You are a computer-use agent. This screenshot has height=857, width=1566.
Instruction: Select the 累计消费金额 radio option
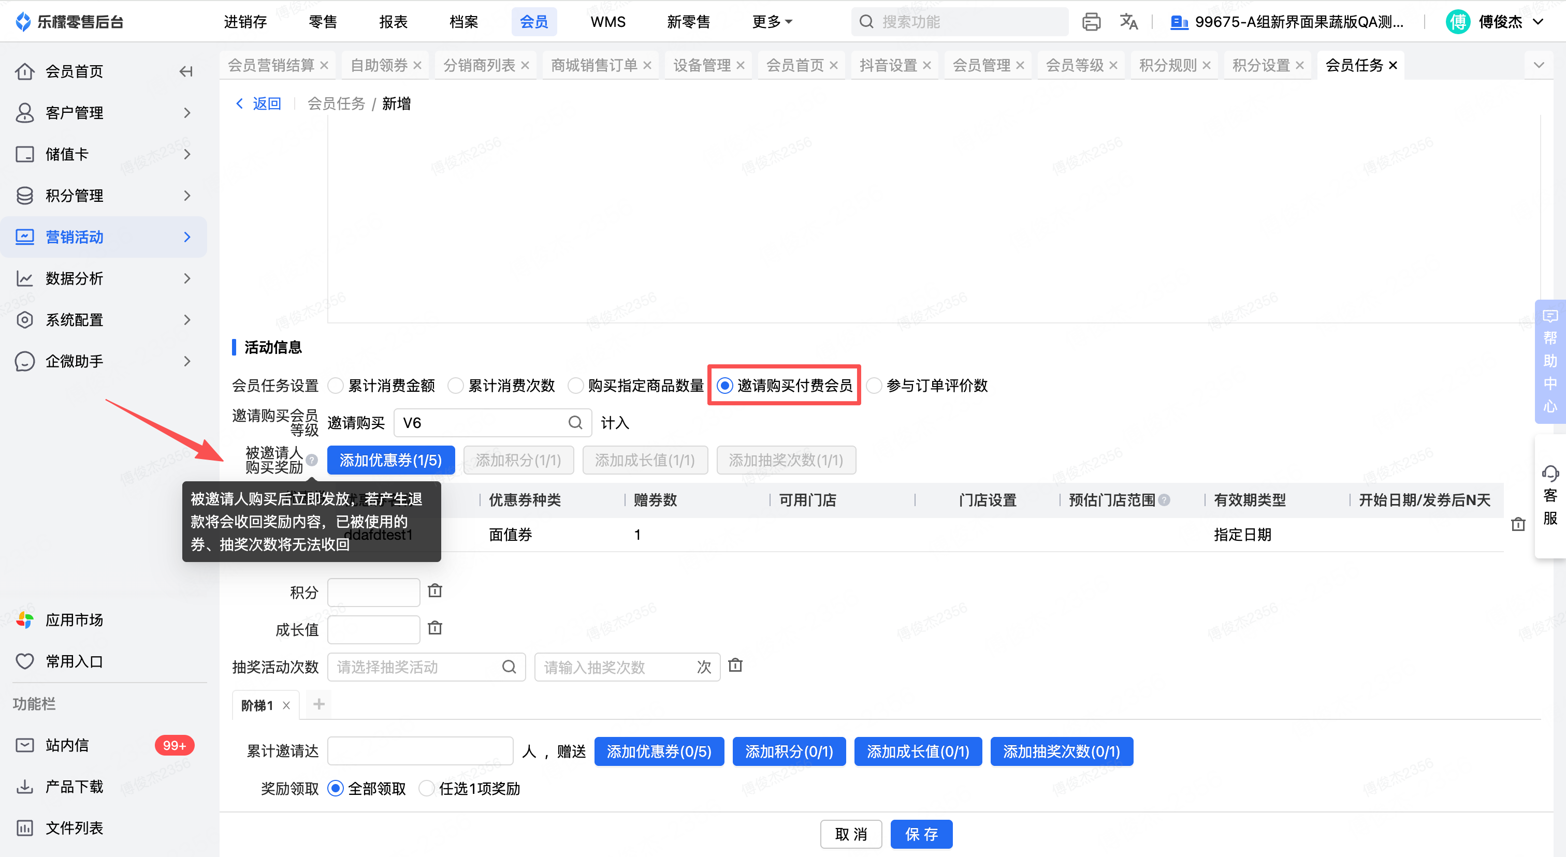pos(336,386)
